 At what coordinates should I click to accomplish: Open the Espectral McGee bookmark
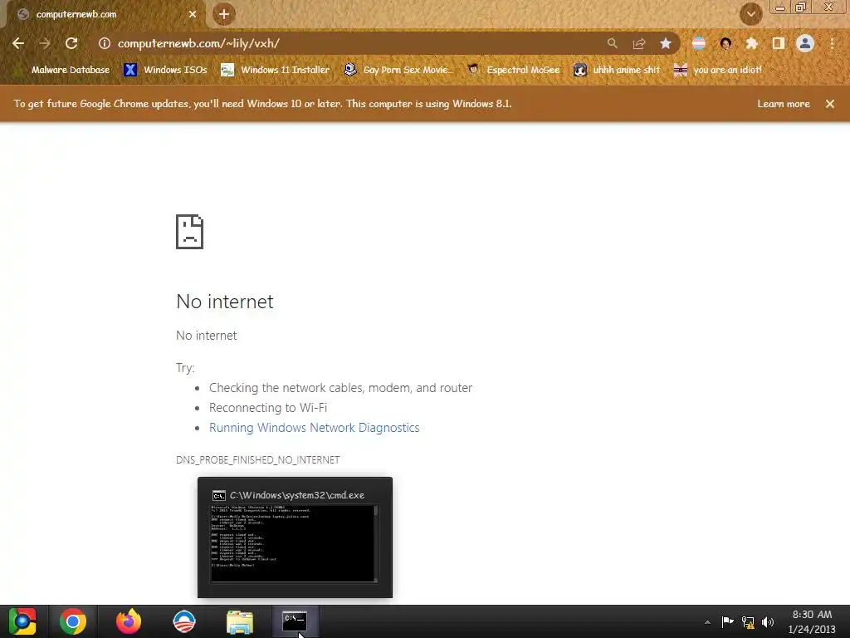(513, 70)
